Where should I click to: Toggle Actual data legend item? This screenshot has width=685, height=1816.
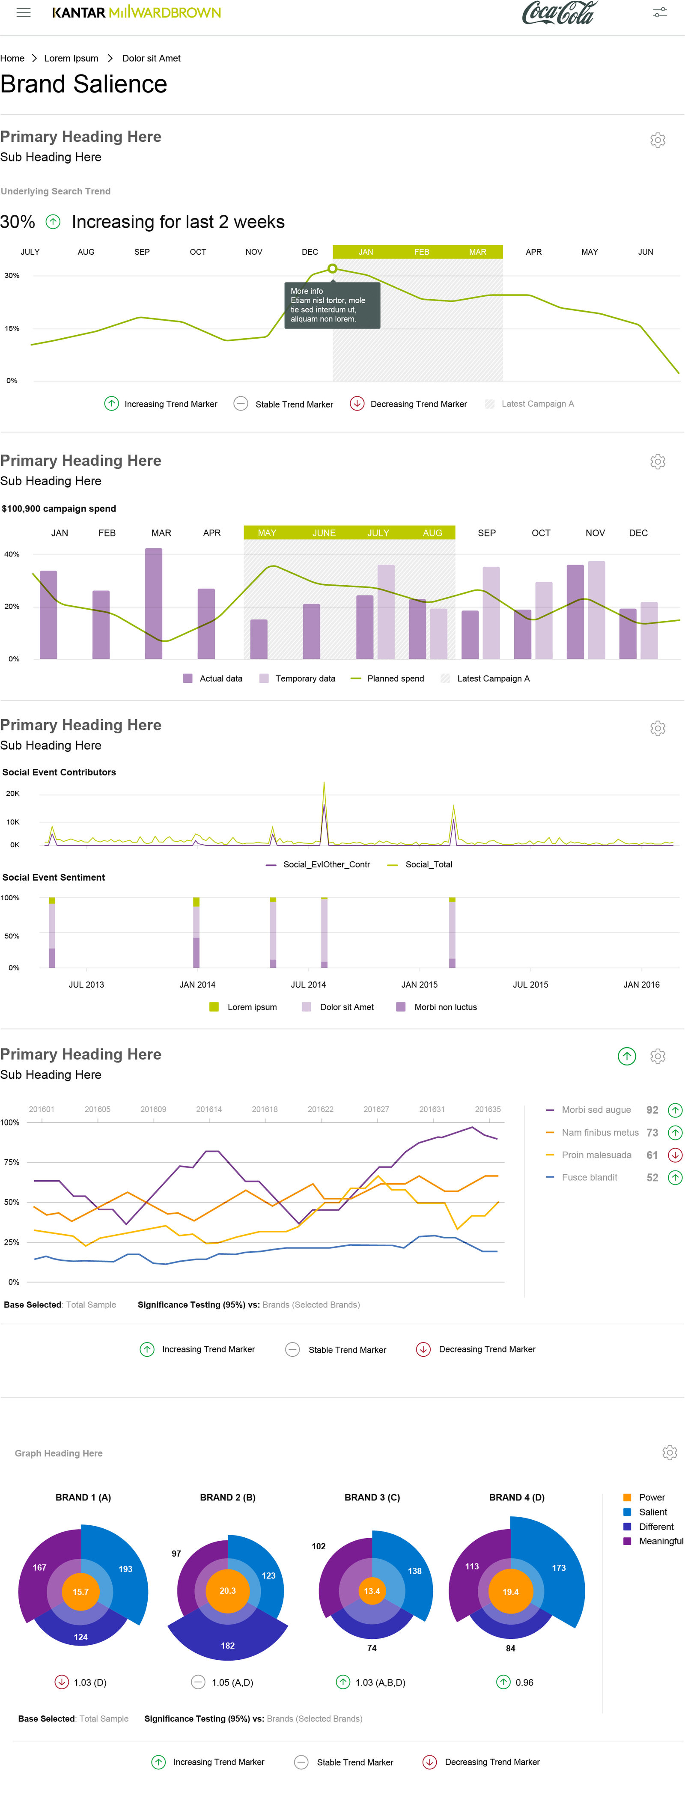point(212,678)
